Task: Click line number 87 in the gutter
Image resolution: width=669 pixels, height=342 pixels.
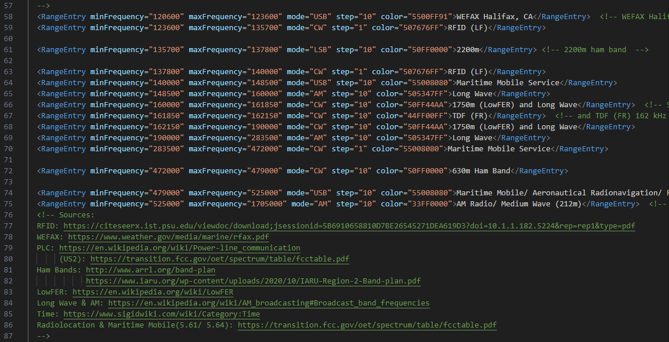Action: 8,336
